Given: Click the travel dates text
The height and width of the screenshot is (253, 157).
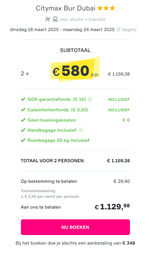Looking at the screenshot, I should [x=62, y=30].
